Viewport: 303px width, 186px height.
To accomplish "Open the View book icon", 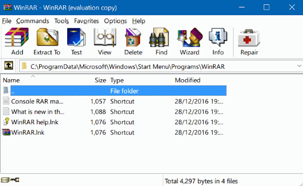I will coord(105,37).
